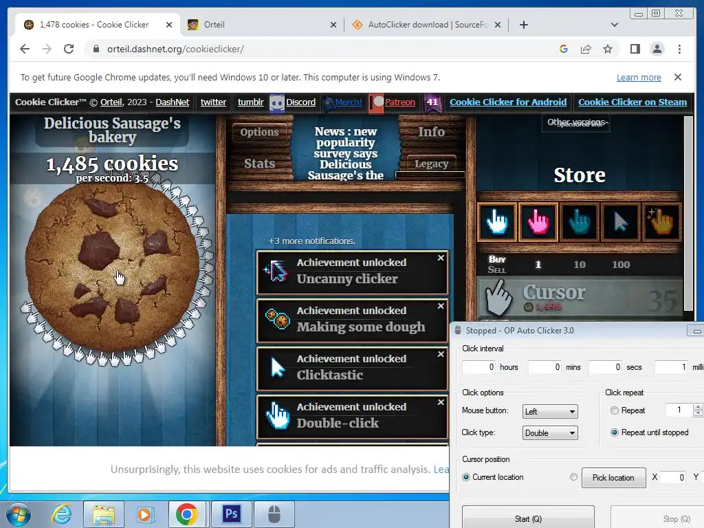
Task: Start the auto clicker with Start (Q)
Action: click(x=528, y=518)
